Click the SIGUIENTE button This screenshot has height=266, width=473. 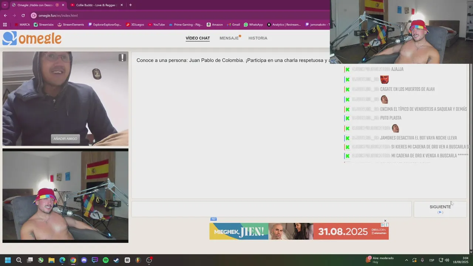point(440,209)
